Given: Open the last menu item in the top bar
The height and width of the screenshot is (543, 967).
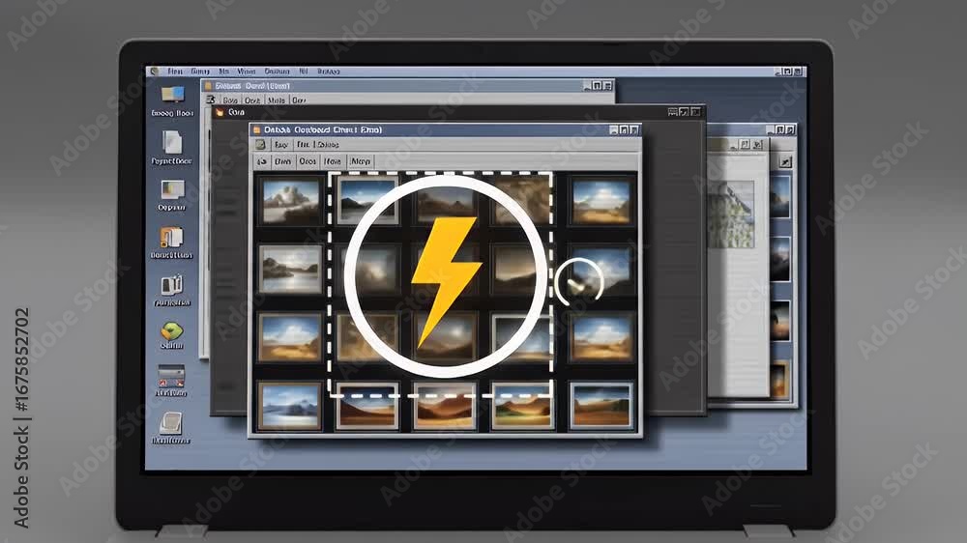Looking at the screenshot, I should 329,71.
